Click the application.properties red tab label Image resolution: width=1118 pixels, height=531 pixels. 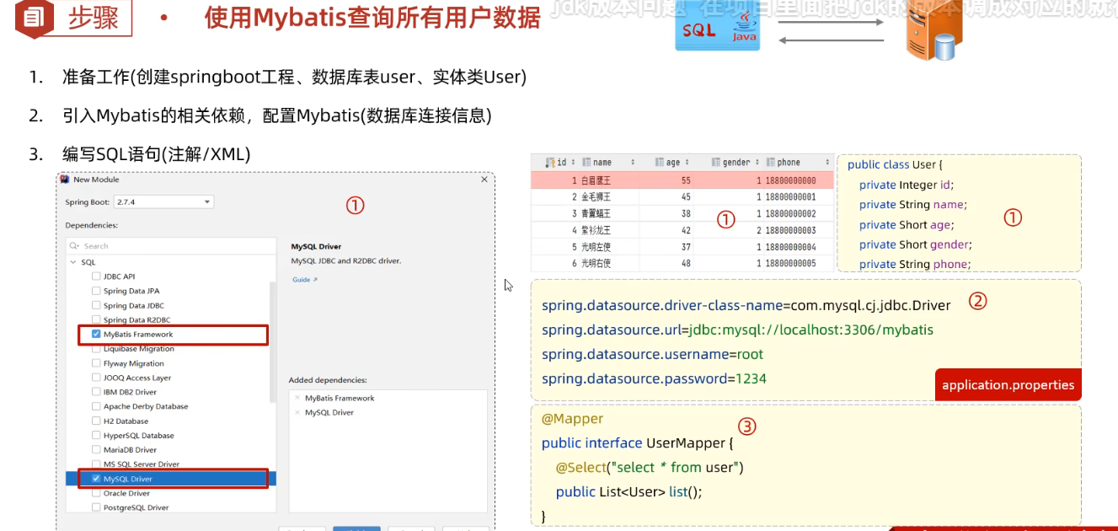[1008, 385]
